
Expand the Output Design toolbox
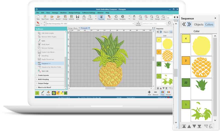click(49, 83)
